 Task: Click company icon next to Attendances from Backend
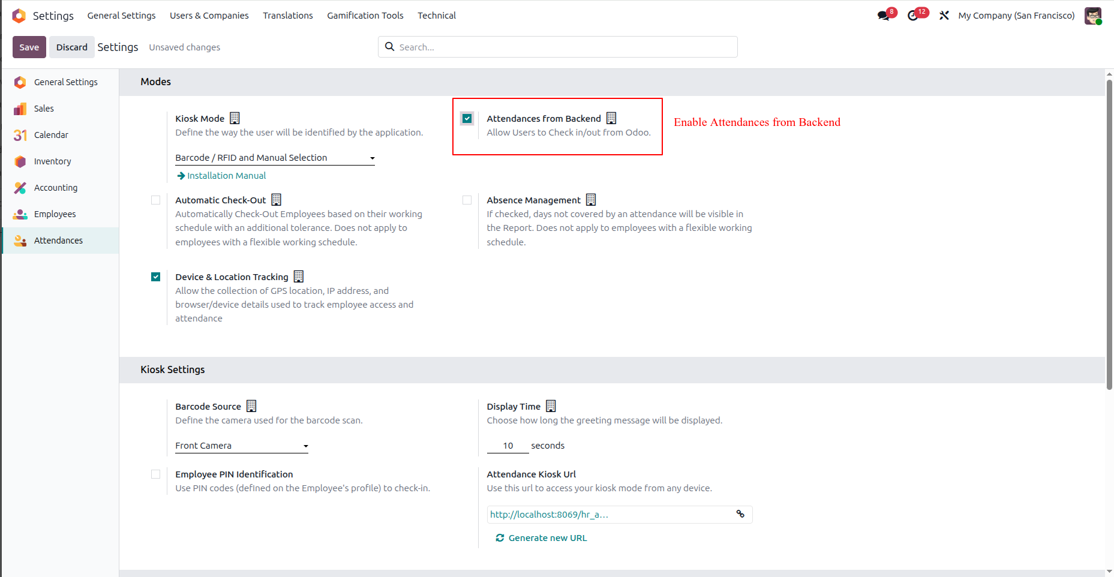611,118
